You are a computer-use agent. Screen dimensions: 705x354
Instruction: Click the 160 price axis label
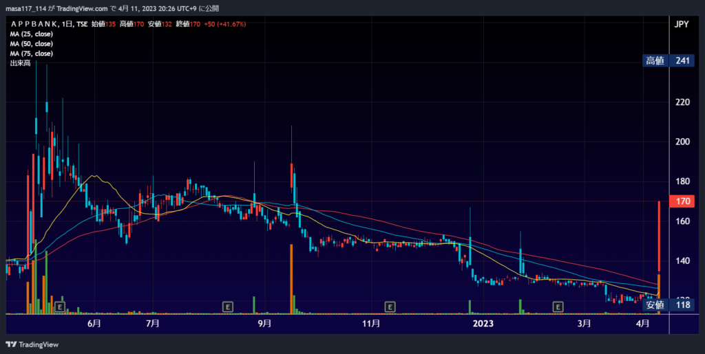click(682, 221)
